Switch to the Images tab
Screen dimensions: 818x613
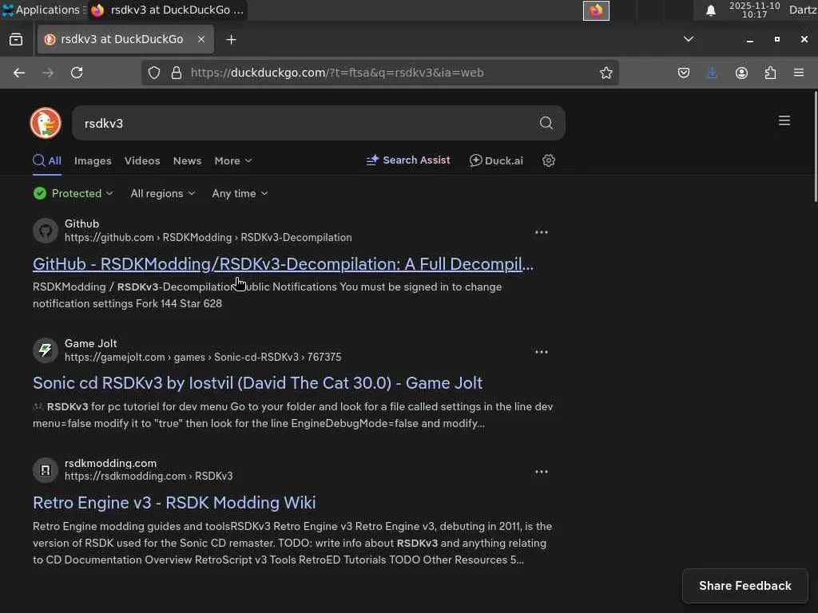(x=93, y=160)
